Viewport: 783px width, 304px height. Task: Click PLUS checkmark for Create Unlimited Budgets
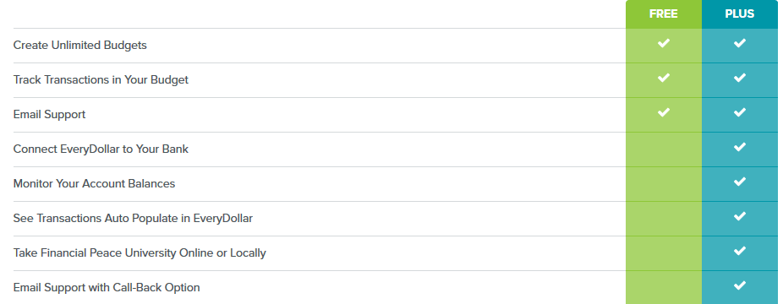click(x=740, y=43)
